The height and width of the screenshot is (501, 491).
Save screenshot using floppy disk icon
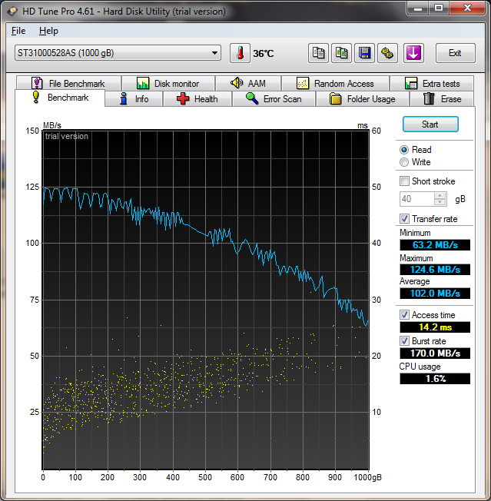point(365,53)
